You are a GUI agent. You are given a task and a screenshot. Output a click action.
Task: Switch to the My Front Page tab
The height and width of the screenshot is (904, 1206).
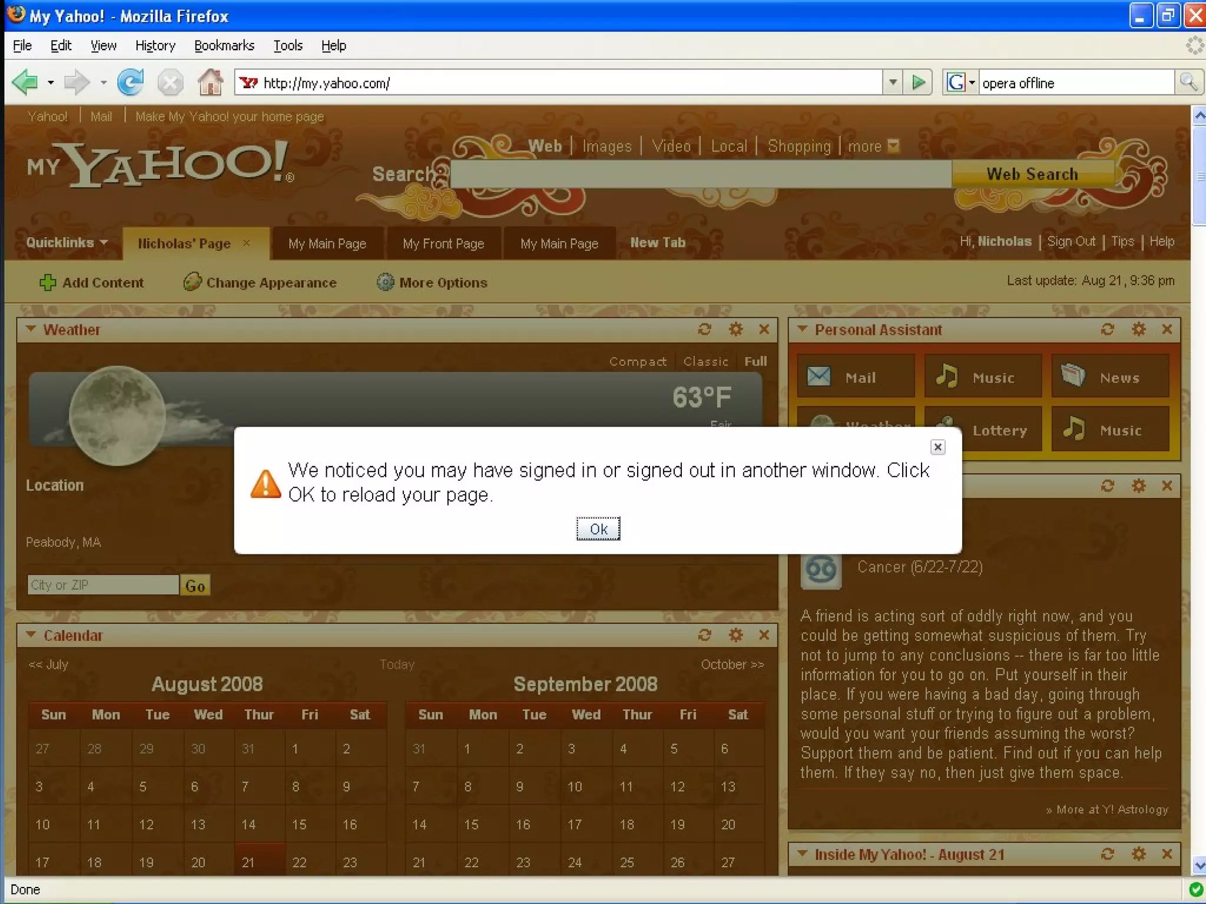443,243
